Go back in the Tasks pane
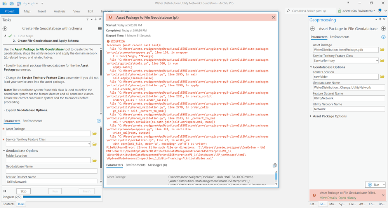 (5, 28)
